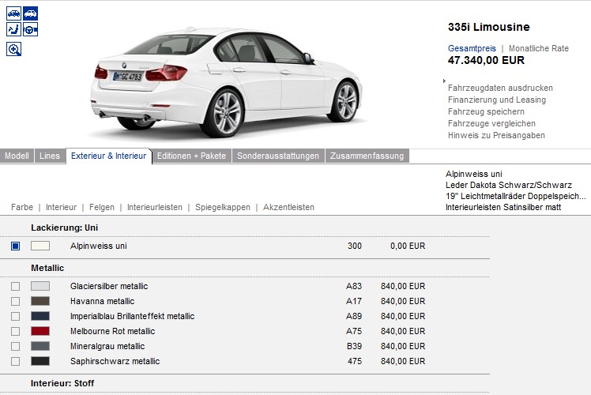
Task: Open the steering wheel cockpit view icon
Action: coord(30,30)
